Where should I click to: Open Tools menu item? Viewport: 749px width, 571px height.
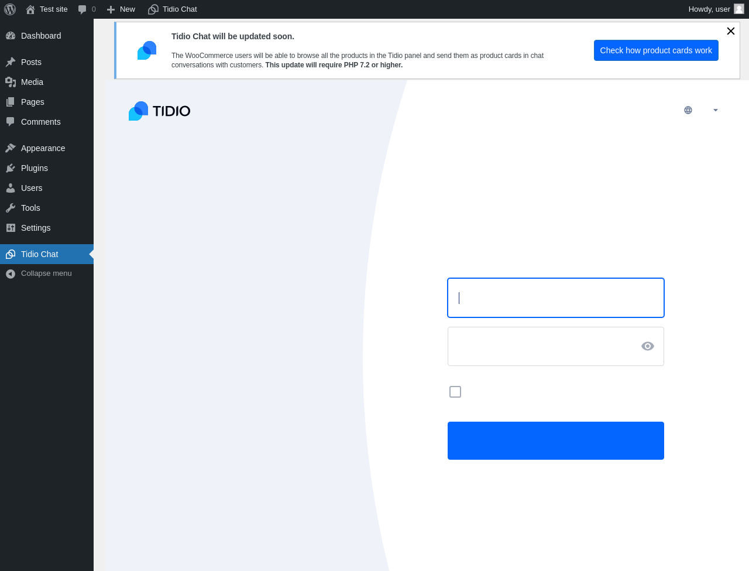pos(47,208)
